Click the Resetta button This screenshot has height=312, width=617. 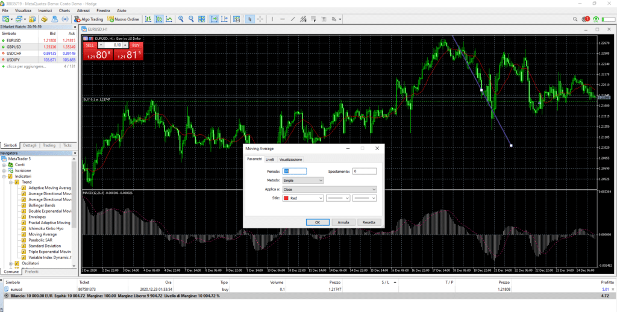pos(369,222)
